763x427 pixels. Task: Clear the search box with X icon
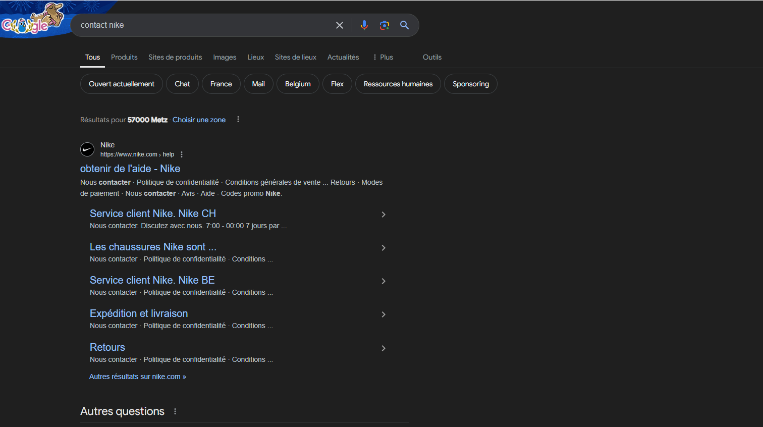(x=340, y=25)
